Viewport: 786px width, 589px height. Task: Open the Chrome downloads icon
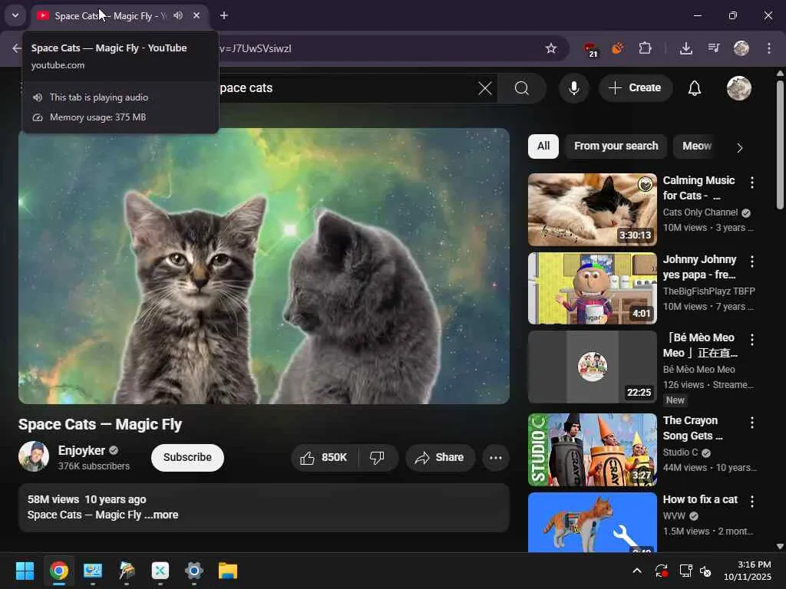(686, 48)
